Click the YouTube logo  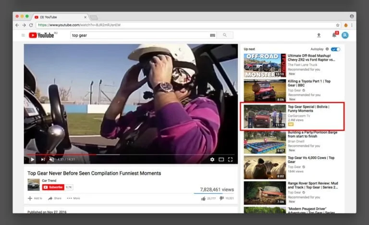tap(42, 35)
